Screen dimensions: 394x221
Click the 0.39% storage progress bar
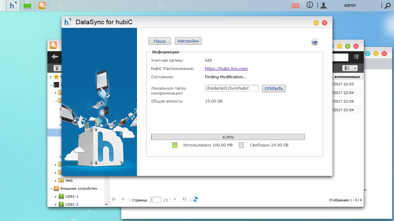point(228,137)
